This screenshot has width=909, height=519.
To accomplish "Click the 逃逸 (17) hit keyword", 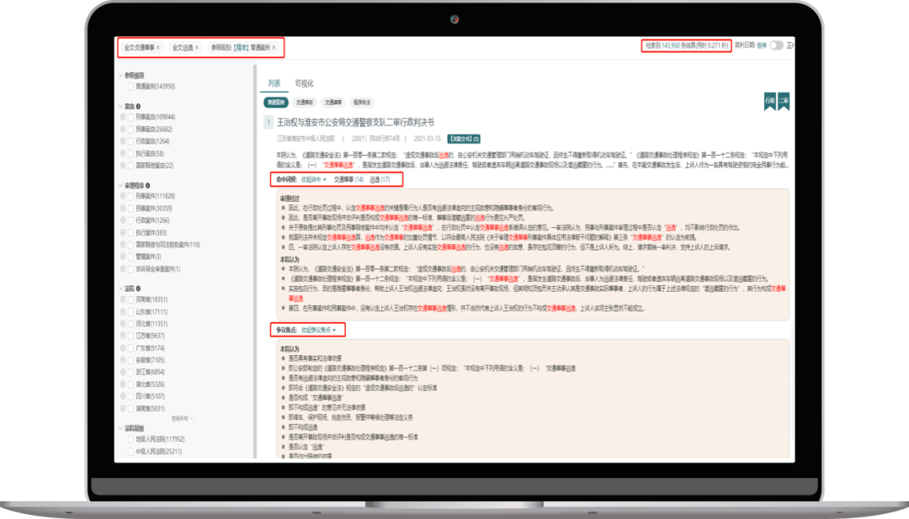I will tap(380, 179).
